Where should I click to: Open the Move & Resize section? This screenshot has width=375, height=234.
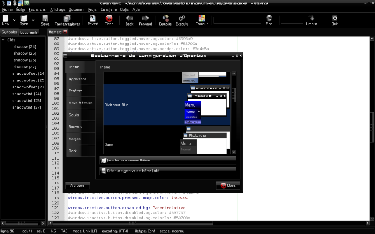pyautogui.click(x=81, y=103)
